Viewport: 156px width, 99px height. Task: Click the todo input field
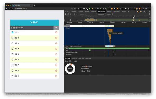pos(32,28)
